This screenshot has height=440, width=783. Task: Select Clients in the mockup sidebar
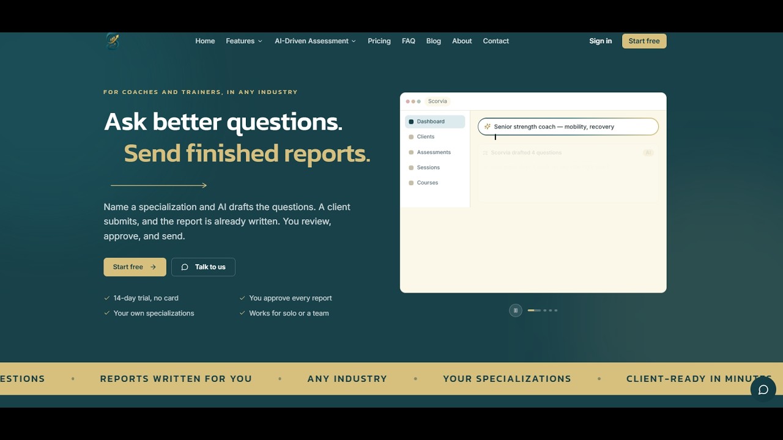(435, 137)
